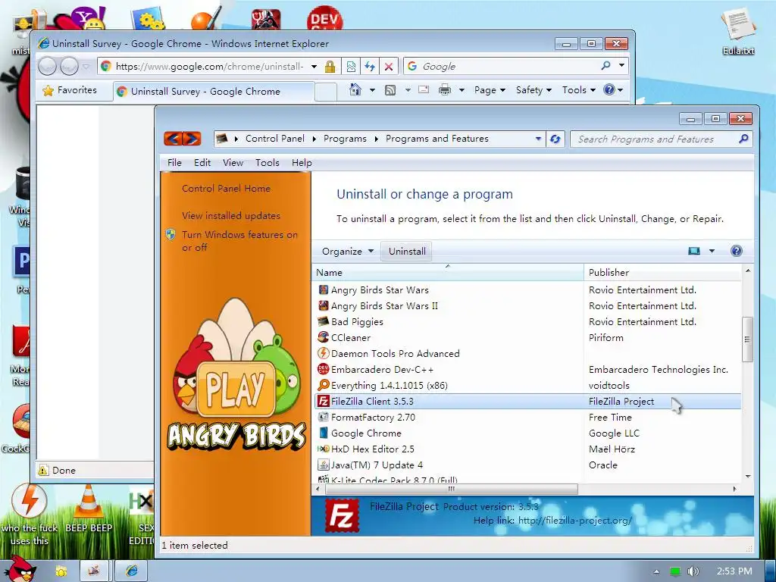The height and width of the screenshot is (582, 776).
Task: Click the FormatFactory program icon
Action: (x=323, y=417)
